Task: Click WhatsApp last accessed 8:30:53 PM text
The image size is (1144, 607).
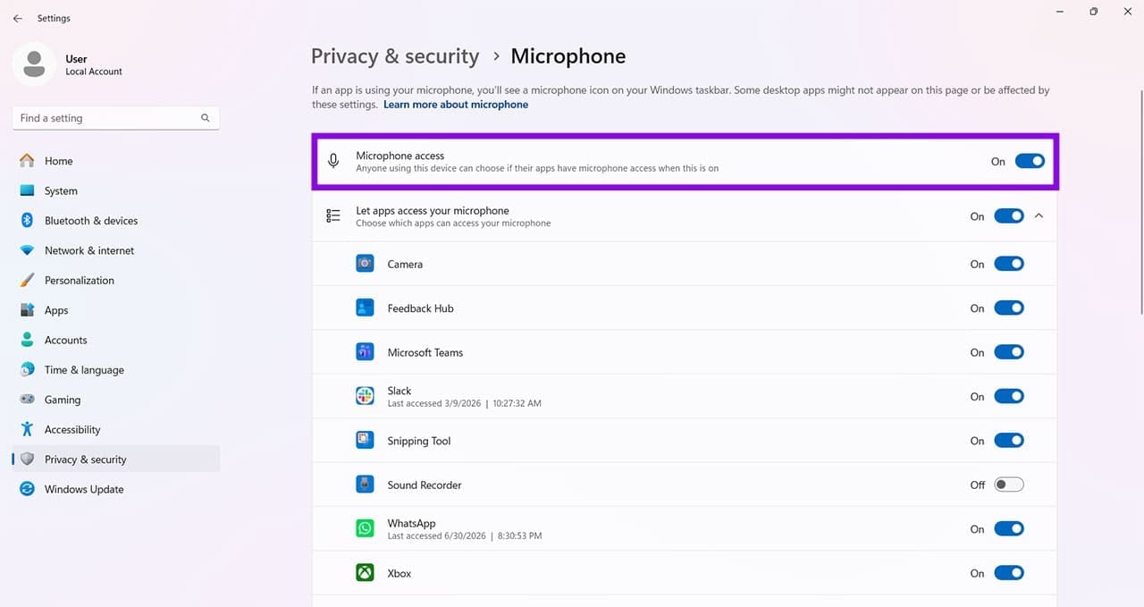Action: click(x=465, y=535)
